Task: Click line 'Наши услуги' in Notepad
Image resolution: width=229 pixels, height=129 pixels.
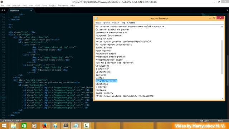Action: click(x=103, y=51)
